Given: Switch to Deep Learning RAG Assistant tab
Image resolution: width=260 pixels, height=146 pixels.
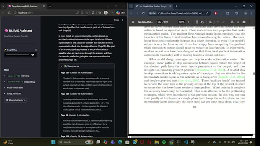Looking at the screenshot, I should click(25, 6).
